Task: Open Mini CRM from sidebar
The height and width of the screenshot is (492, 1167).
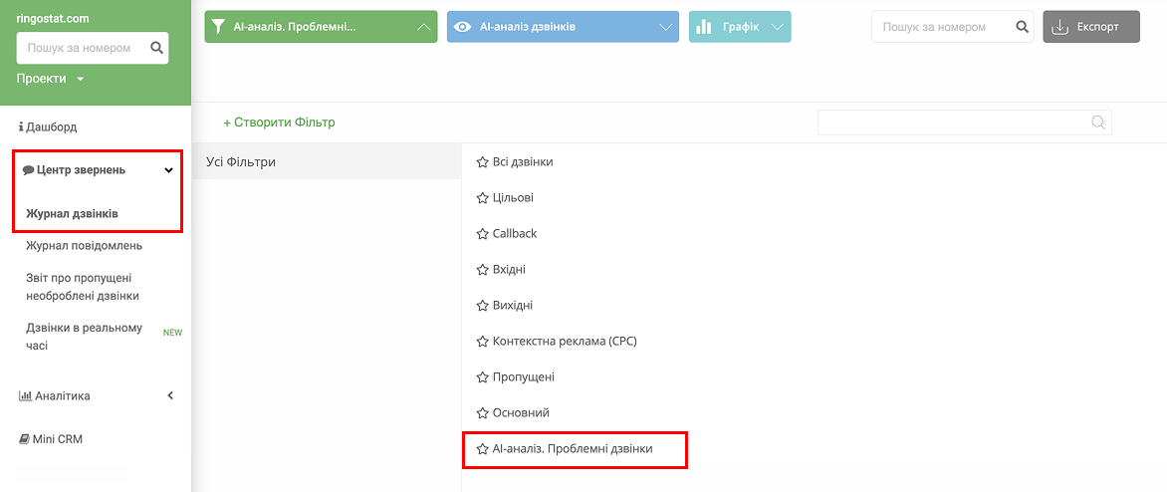Action: click(x=51, y=439)
